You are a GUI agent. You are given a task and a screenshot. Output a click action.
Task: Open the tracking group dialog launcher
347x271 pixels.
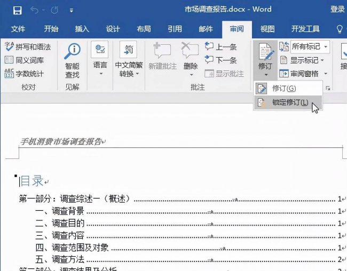328,89
